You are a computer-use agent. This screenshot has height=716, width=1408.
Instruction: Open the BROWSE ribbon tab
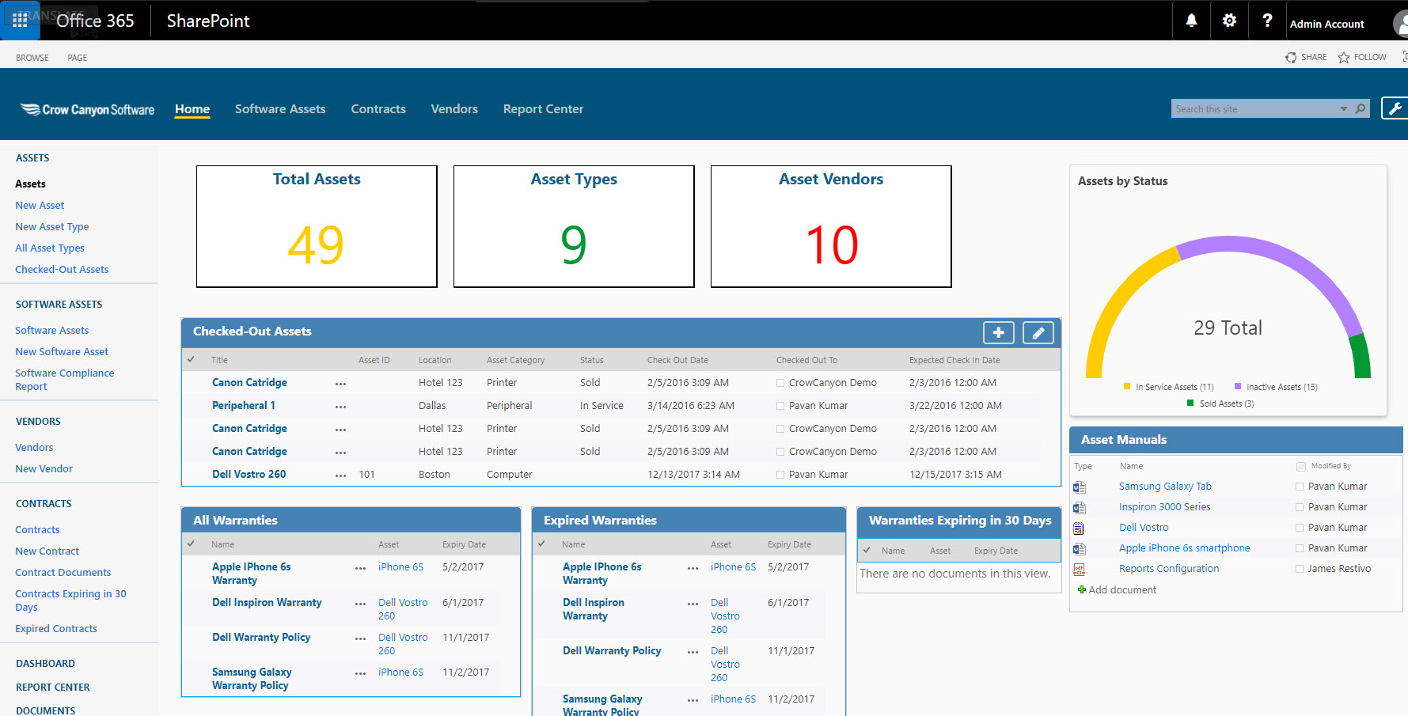32,58
